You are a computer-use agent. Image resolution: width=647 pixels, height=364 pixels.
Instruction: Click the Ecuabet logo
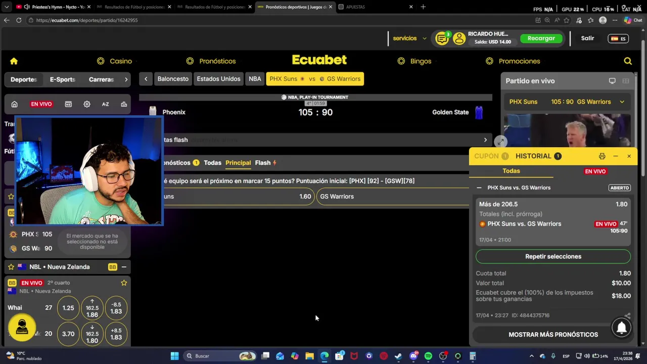coord(319,60)
